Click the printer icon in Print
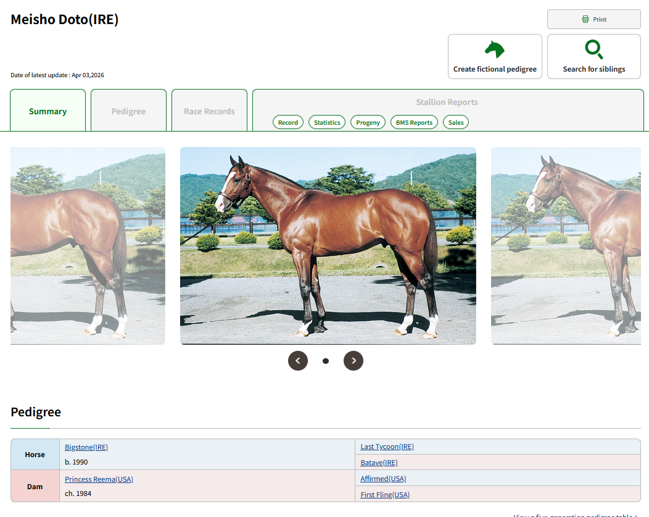The height and width of the screenshot is (517, 649). point(585,19)
